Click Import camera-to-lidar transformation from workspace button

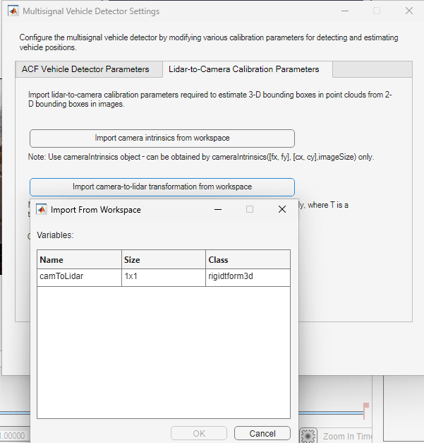(162, 187)
